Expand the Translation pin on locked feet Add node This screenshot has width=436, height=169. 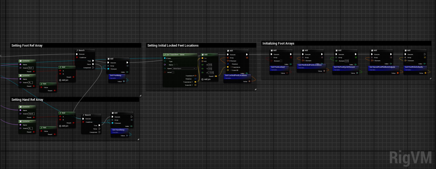pos(231,67)
